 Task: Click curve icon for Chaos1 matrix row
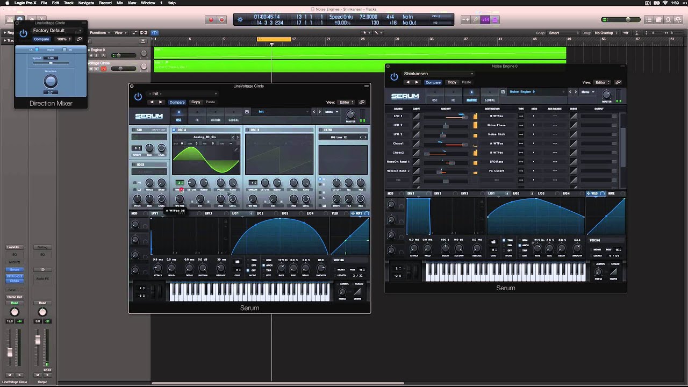click(x=416, y=144)
